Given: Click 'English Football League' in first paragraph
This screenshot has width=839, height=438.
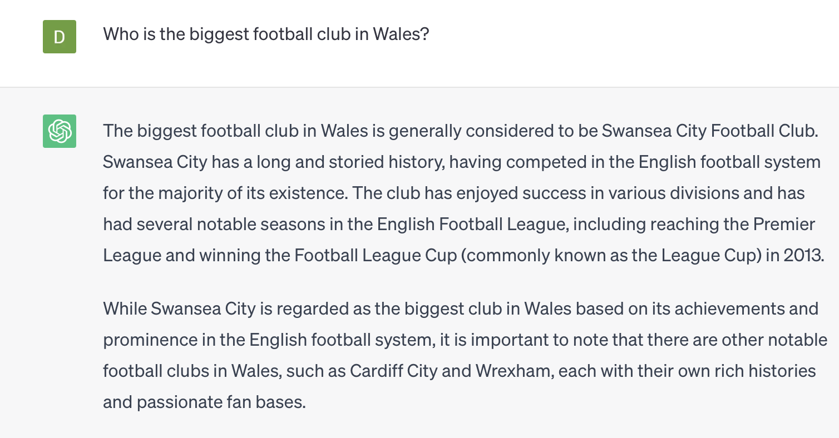Looking at the screenshot, I should coord(472,224).
